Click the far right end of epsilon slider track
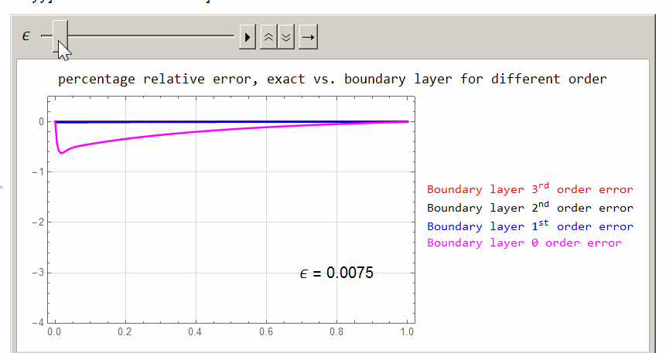Viewport: 666px width, 353px height. click(x=232, y=36)
